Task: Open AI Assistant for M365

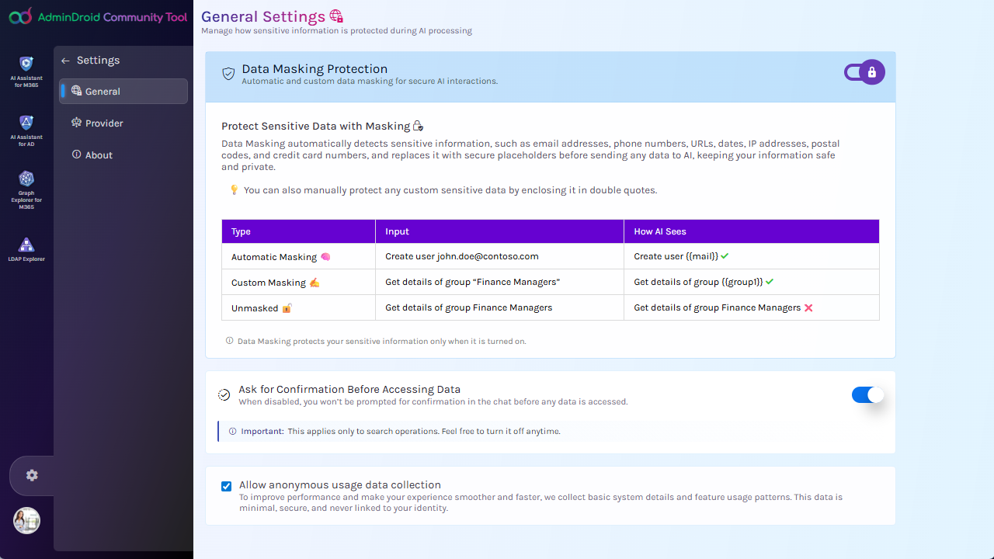Action: 26,71
